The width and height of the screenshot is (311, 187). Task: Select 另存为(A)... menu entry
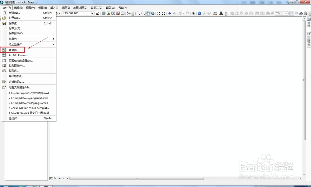click(x=29, y=28)
